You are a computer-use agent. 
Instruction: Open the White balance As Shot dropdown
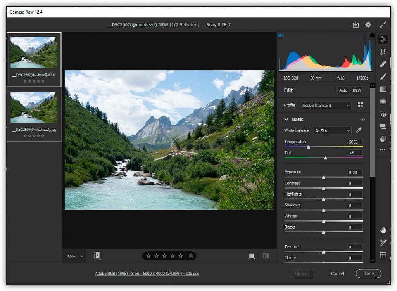click(x=332, y=130)
